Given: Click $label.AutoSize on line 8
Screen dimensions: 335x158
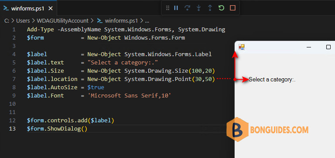Looking at the screenshot, I should (x=52, y=87).
